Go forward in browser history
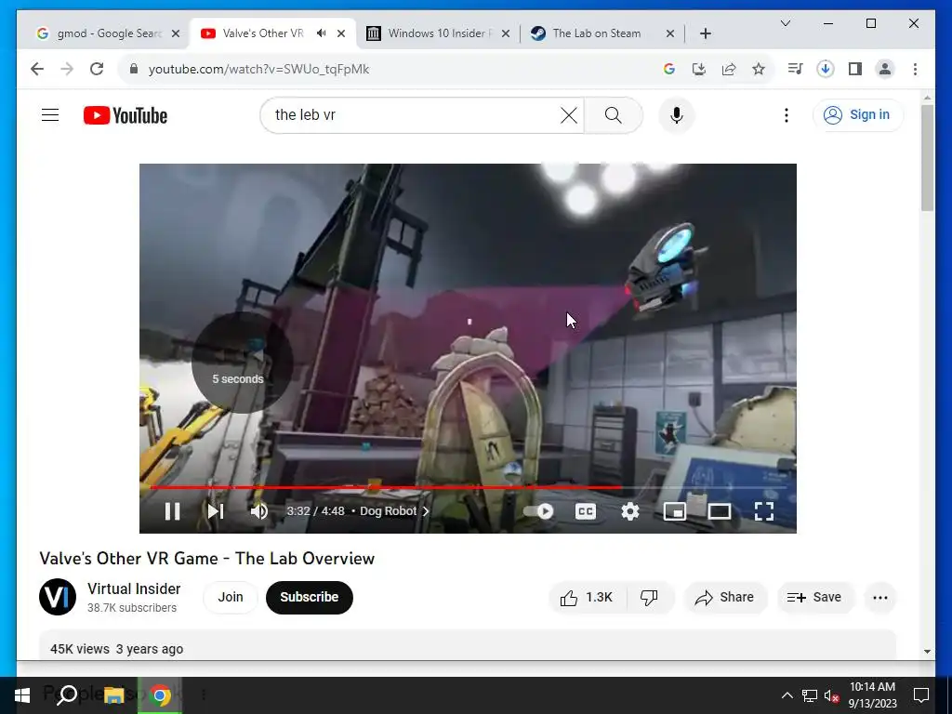 [x=67, y=69]
